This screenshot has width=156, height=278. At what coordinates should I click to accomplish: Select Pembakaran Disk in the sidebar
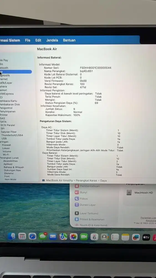pyautogui.click(x=10, y=105)
